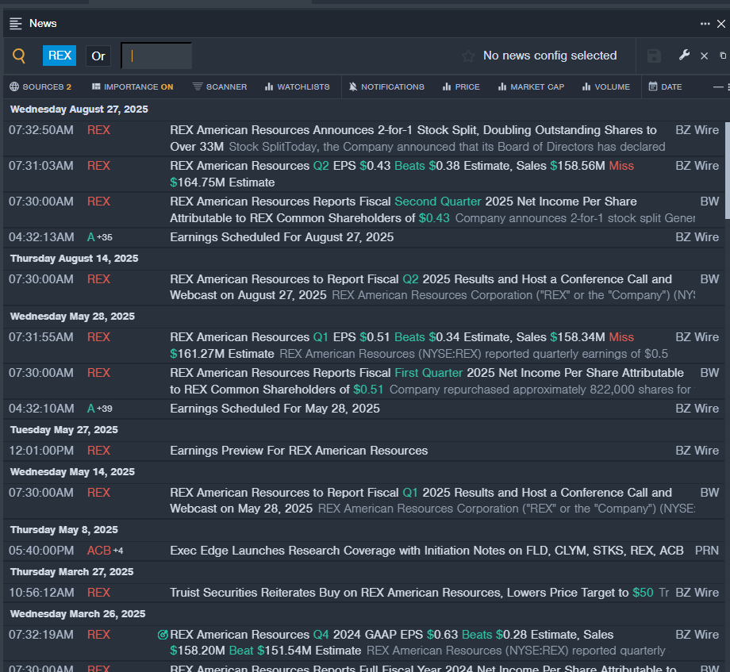Click the save config floppy icon
The width and height of the screenshot is (730, 672).
point(654,56)
